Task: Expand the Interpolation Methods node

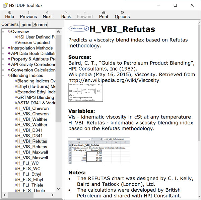Action: (x=3, y=48)
